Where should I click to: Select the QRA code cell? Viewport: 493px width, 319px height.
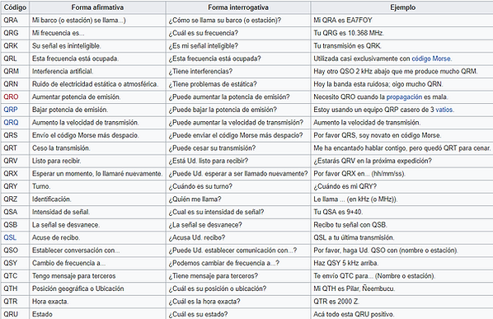pos(15,20)
